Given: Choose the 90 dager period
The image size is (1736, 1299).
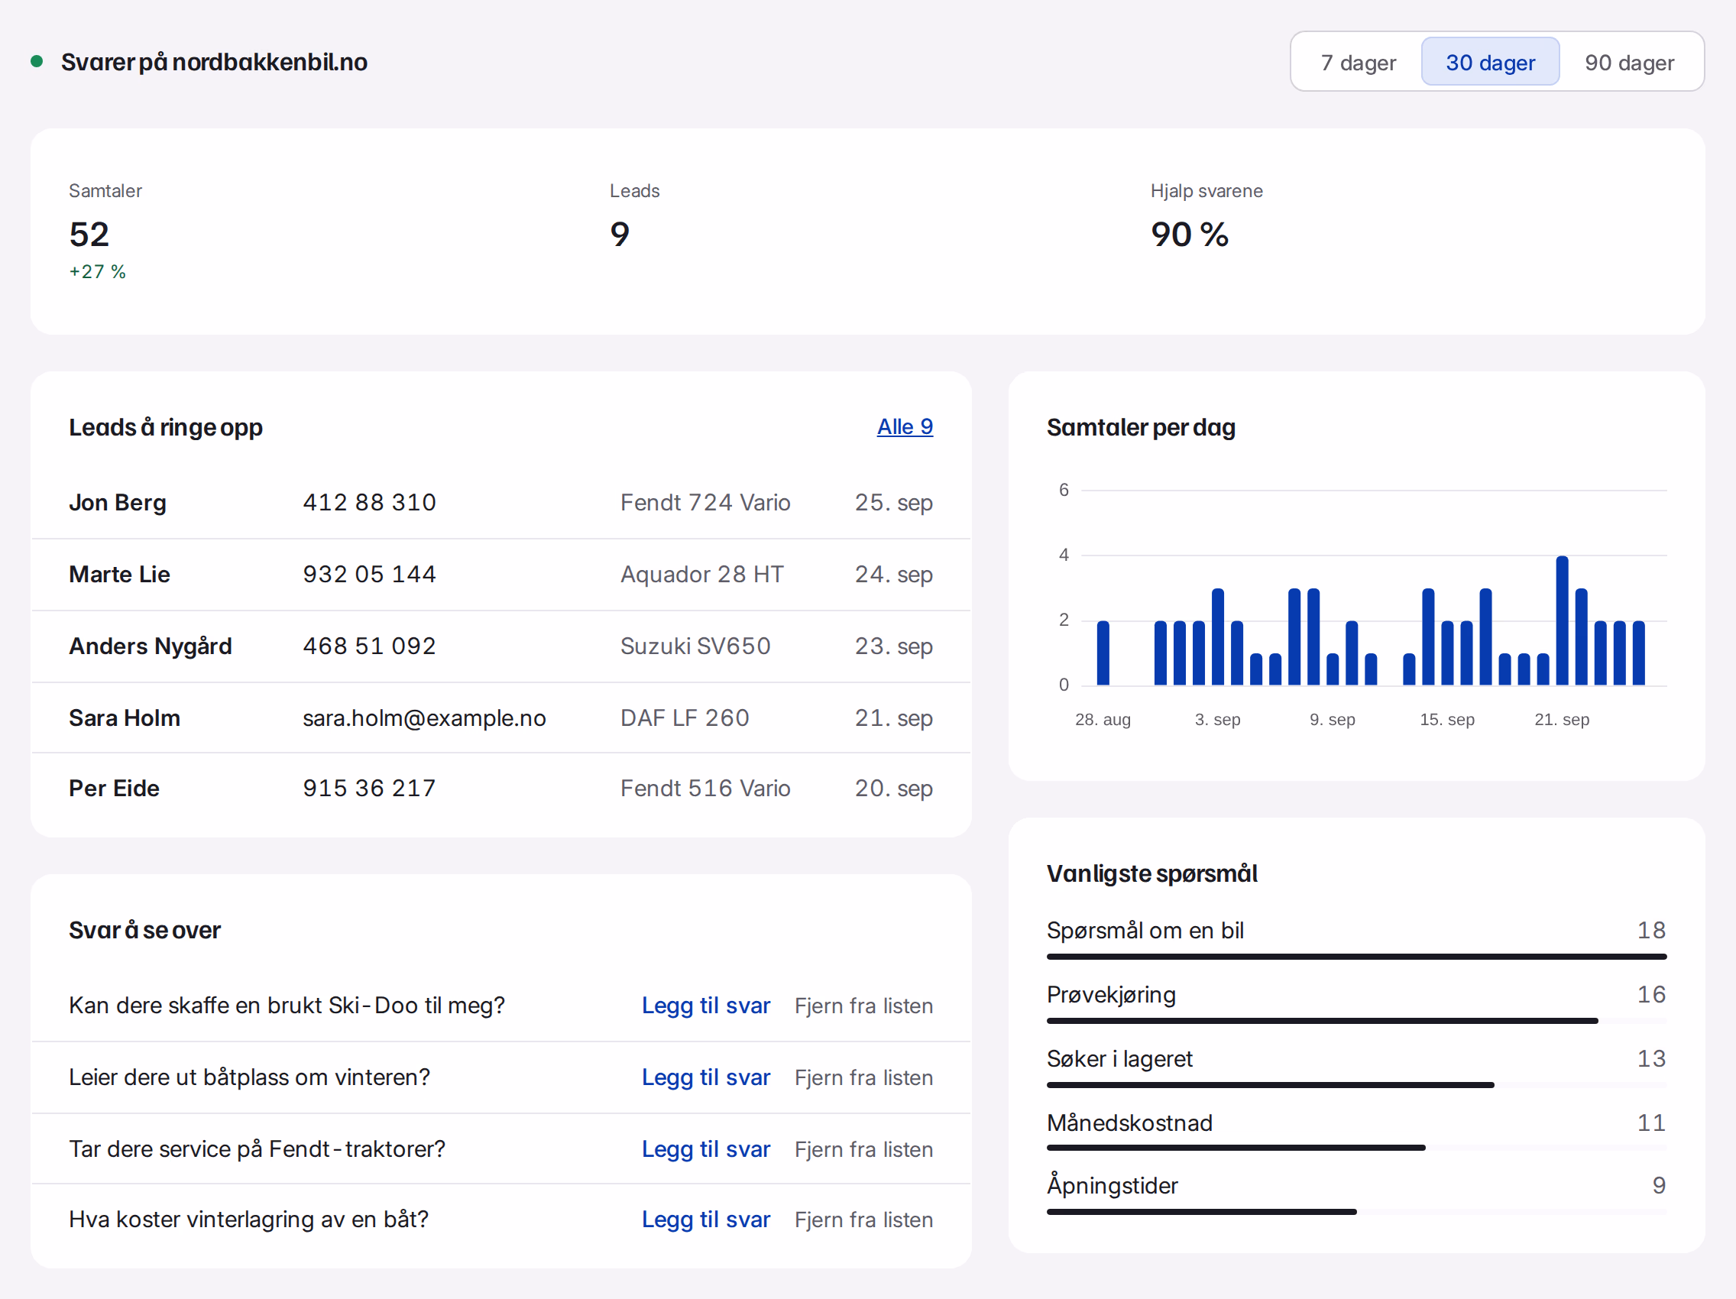Looking at the screenshot, I should click(x=1628, y=62).
